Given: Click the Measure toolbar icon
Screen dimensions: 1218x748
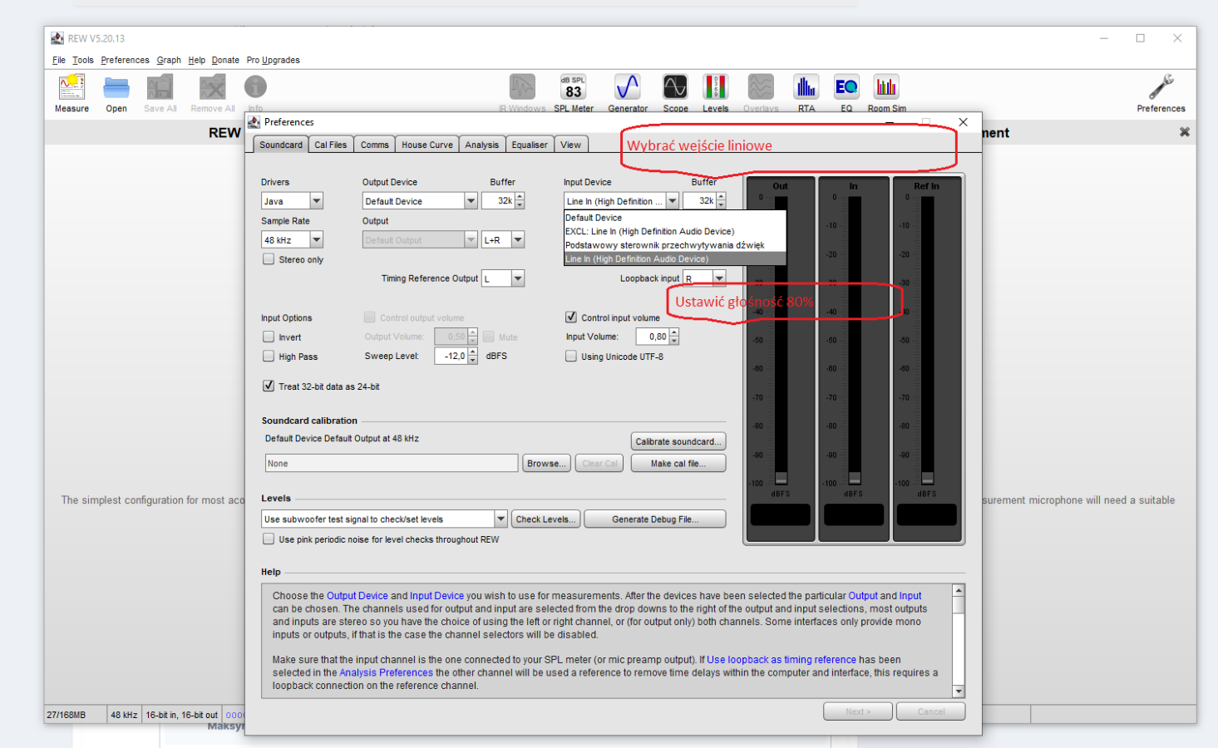Looking at the screenshot, I should tap(72, 92).
